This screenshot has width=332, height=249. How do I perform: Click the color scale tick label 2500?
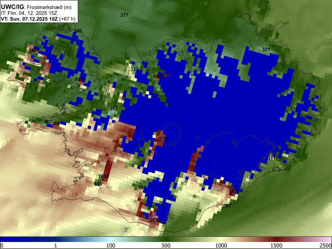[x=326, y=245]
